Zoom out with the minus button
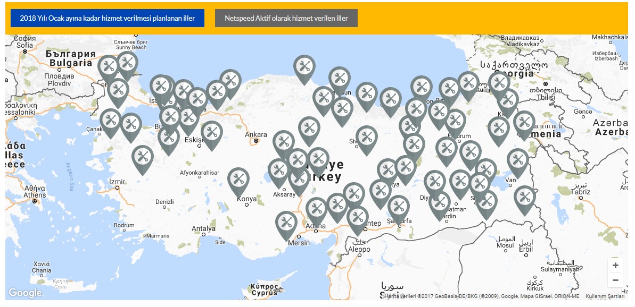 (615, 280)
